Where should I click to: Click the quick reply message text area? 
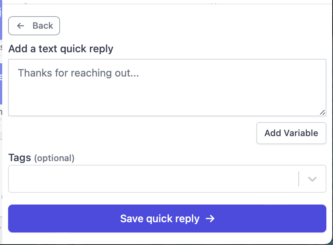point(167,87)
